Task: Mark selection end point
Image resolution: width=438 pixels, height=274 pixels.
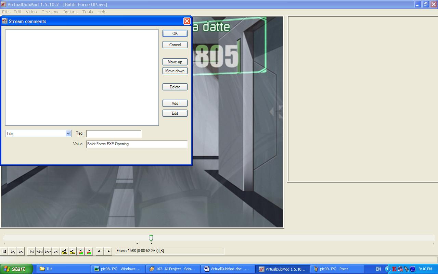Action: [108, 252]
